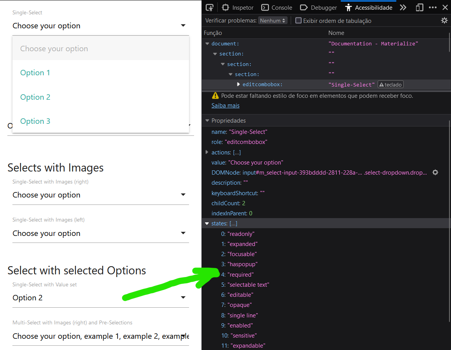Open 'Single-Select with Images (left)' dropdown
451x350 pixels.
pos(101,233)
